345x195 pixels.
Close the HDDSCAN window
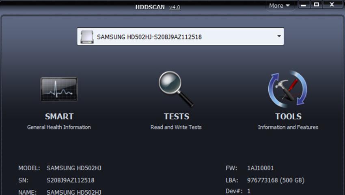point(332,5)
